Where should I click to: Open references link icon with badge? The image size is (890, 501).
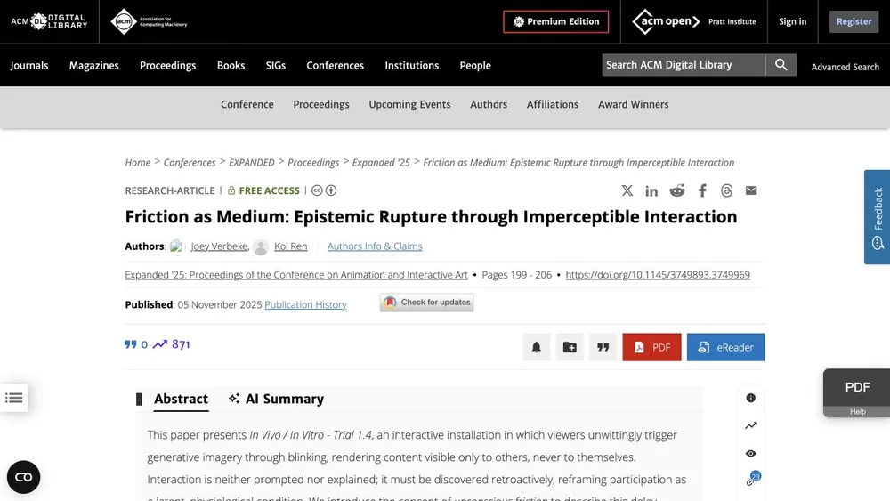pyautogui.click(x=752, y=479)
